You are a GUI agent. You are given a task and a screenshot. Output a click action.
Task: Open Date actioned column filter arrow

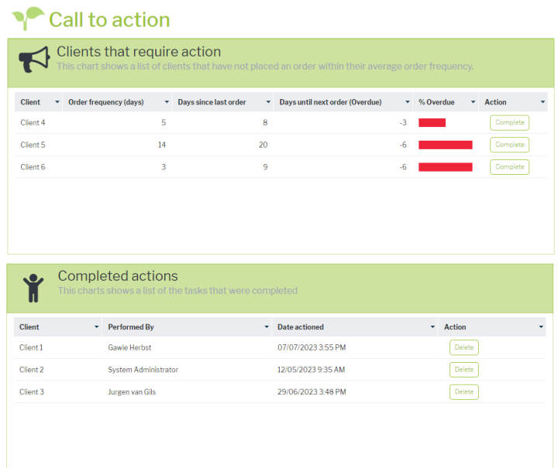point(432,327)
